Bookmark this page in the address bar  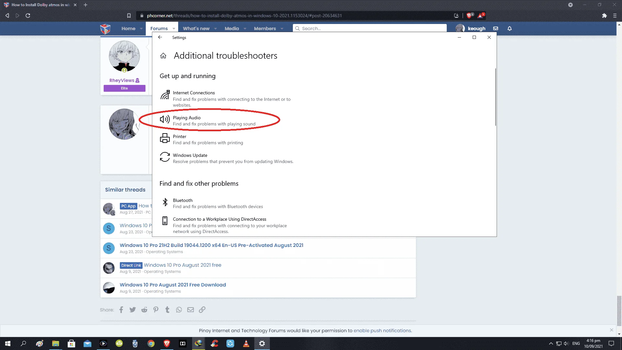point(129,16)
